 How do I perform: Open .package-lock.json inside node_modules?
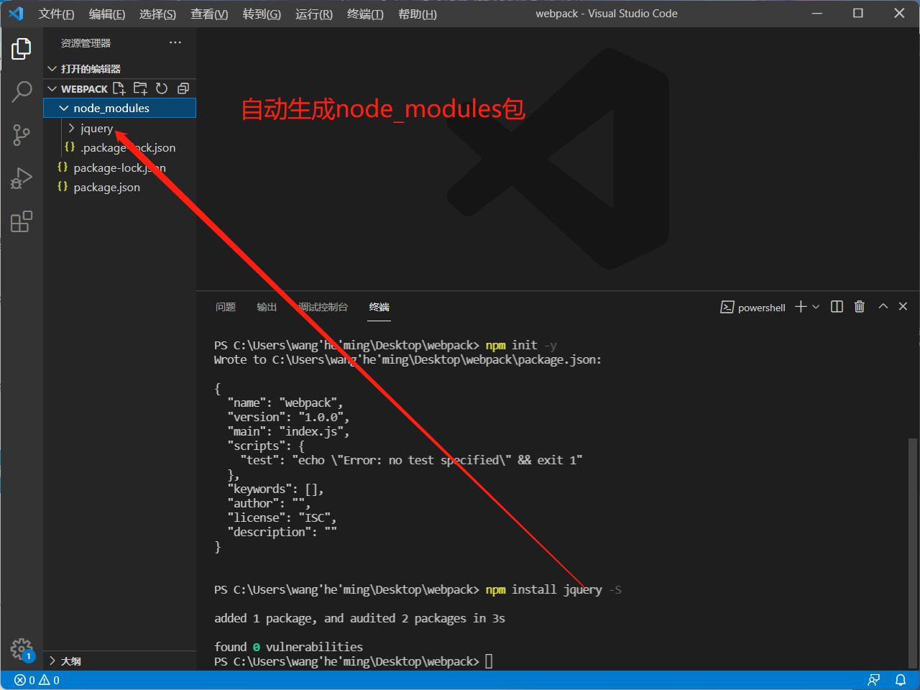119,148
